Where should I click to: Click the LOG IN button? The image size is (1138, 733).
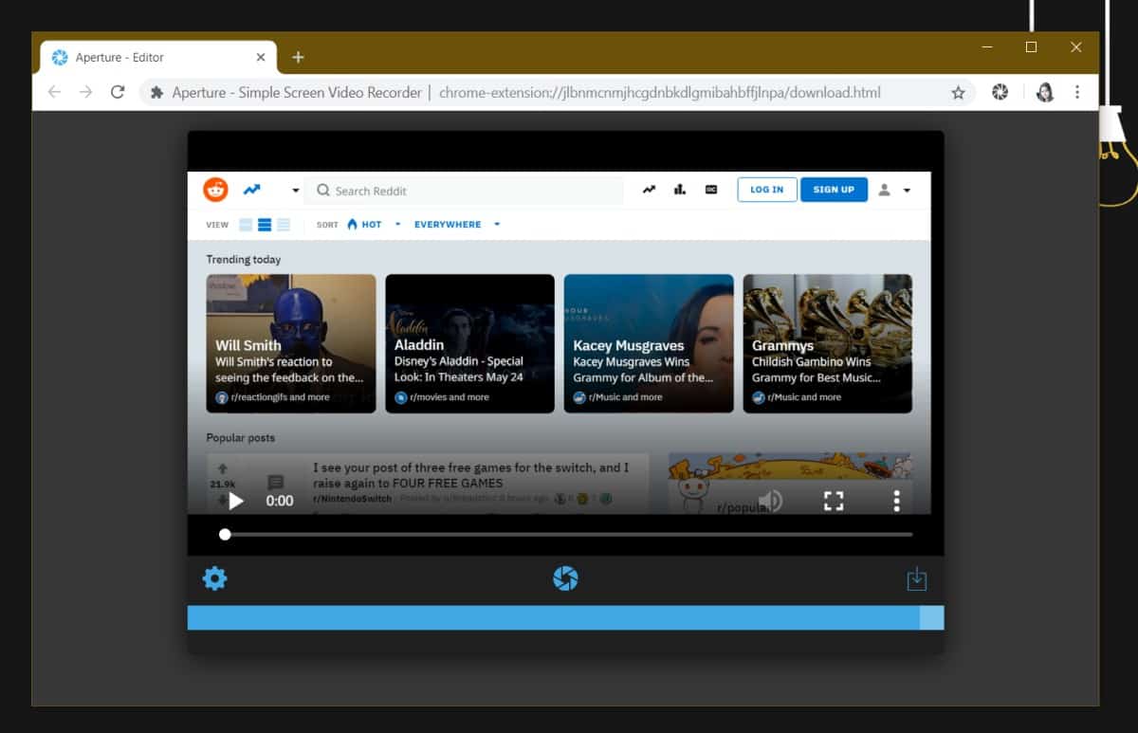[767, 190]
